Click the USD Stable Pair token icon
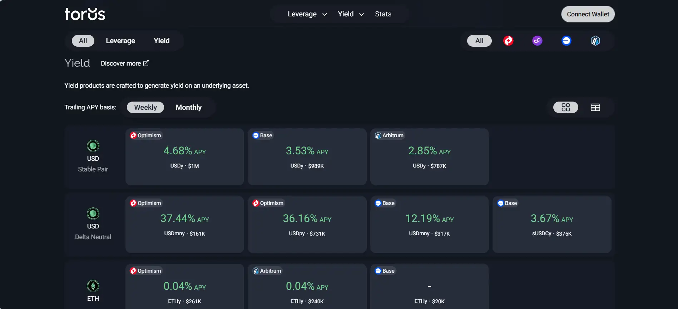 click(x=93, y=146)
